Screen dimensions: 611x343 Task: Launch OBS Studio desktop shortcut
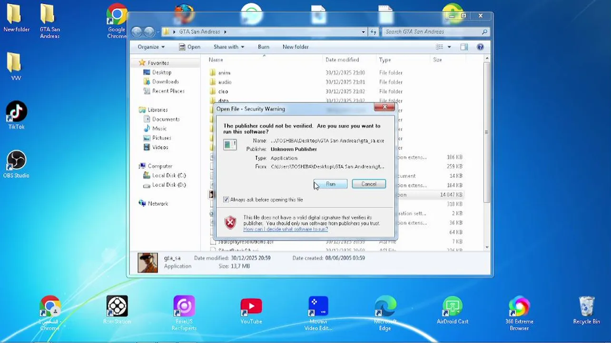coord(16,164)
